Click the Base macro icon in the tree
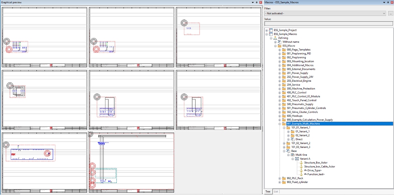Image resolution: width=394 pixels, height=195 pixels. [x=288, y=151]
